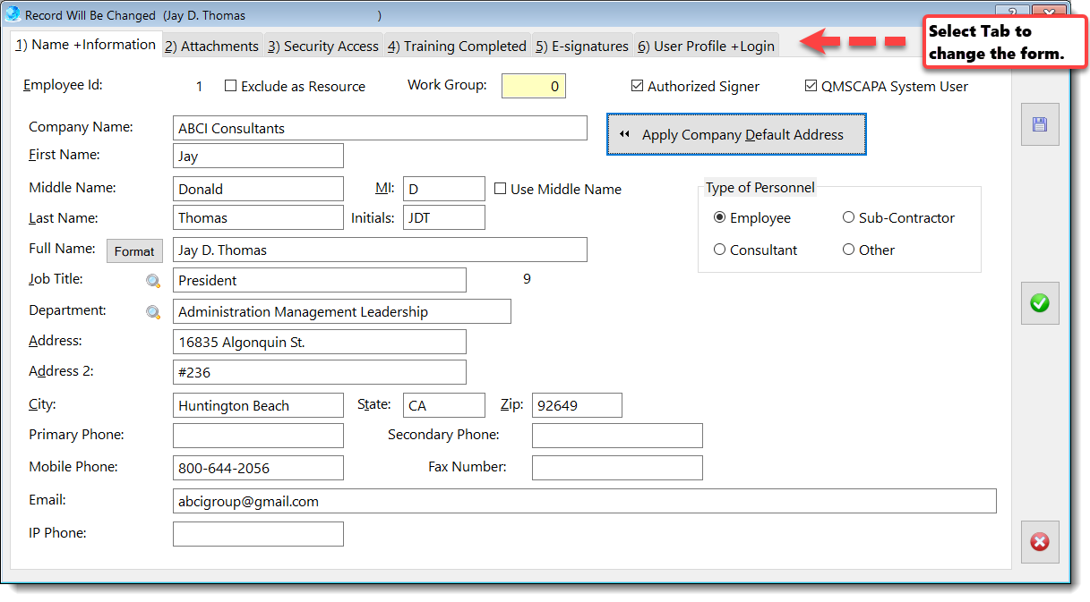Toggle the Exclude as Resource checkbox
Screen dimensions: 1090x602
tap(231, 87)
